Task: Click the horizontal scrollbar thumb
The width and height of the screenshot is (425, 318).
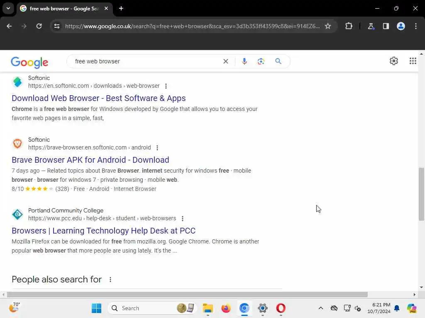Action: pos(187,294)
